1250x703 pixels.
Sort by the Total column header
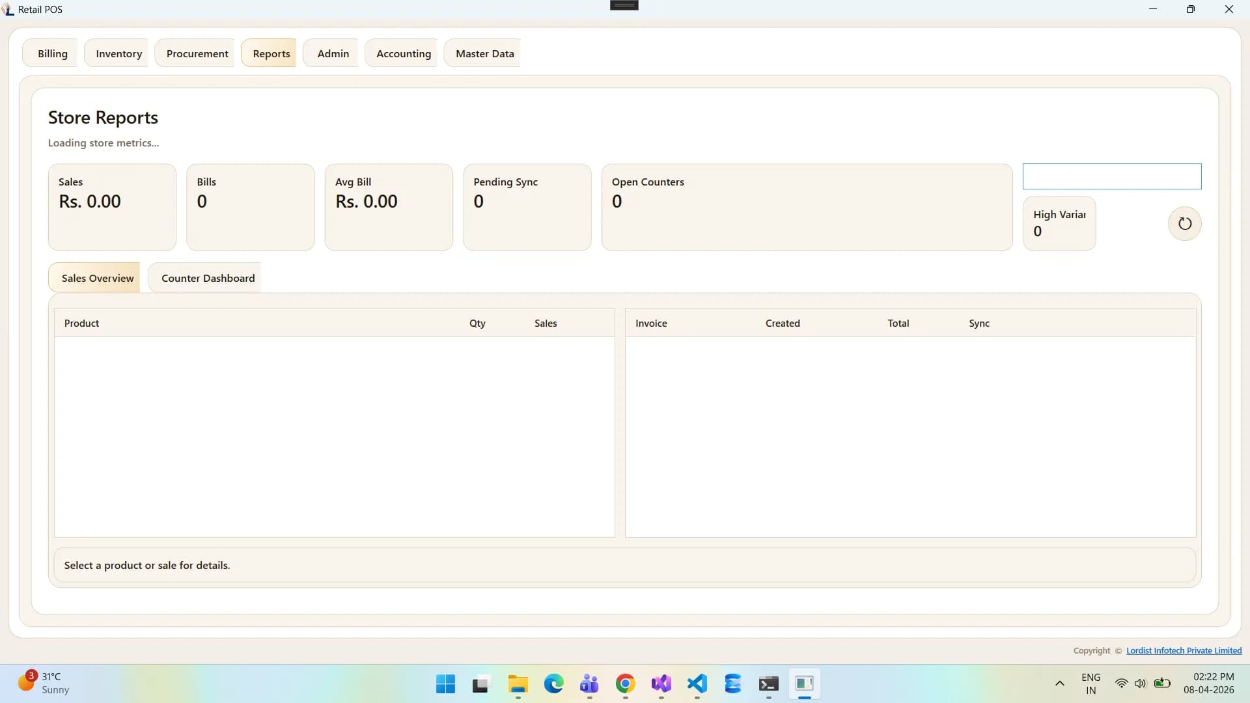[x=898, y=324]
